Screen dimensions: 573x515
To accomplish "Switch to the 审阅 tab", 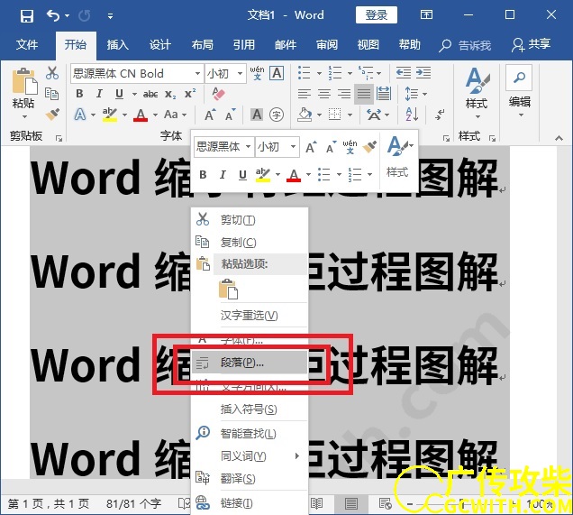I will (327, 44).
